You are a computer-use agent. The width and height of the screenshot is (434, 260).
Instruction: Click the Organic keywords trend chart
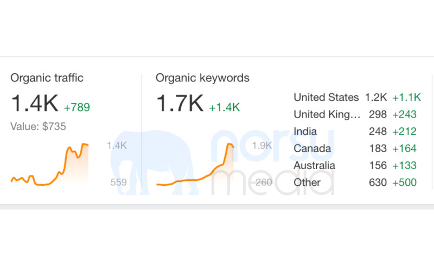[195, 165]
